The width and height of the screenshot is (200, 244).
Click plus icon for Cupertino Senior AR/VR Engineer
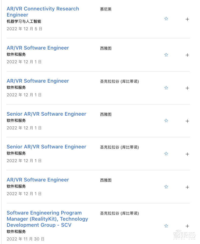click(187, 154)
